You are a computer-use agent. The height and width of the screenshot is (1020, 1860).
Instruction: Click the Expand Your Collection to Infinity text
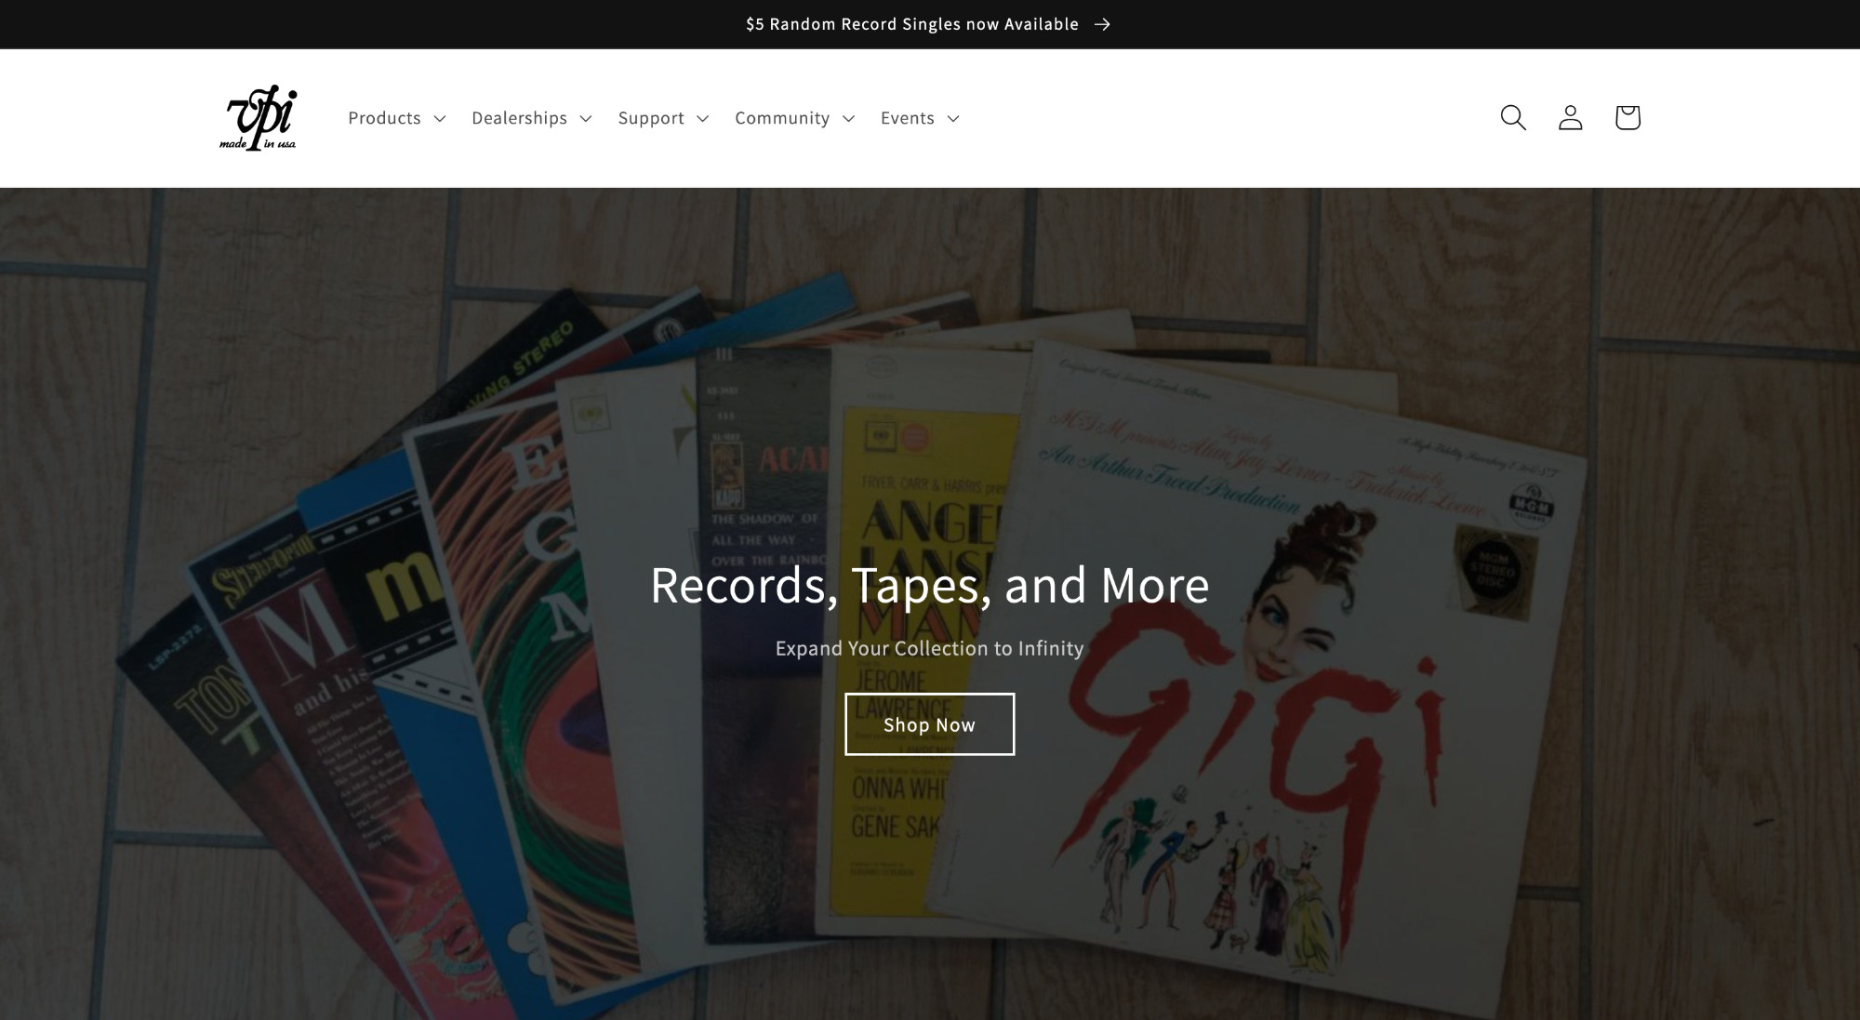coord(929,648)
